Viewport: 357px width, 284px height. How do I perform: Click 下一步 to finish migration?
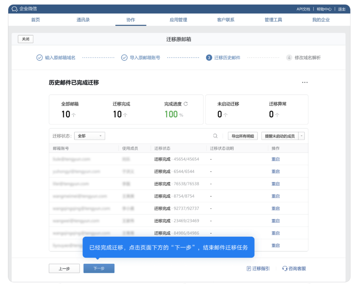[99, 268]
